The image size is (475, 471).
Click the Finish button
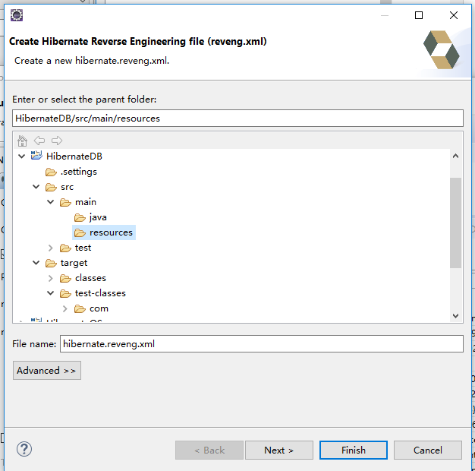click(354, 450)
